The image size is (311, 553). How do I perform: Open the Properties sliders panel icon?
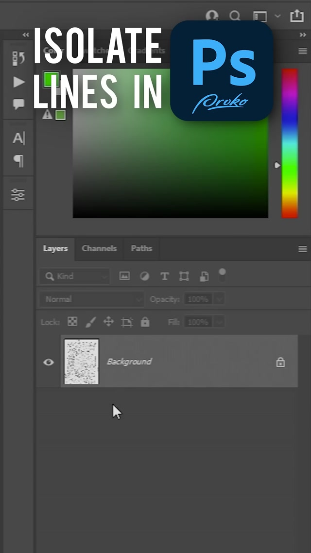point(18,195)
